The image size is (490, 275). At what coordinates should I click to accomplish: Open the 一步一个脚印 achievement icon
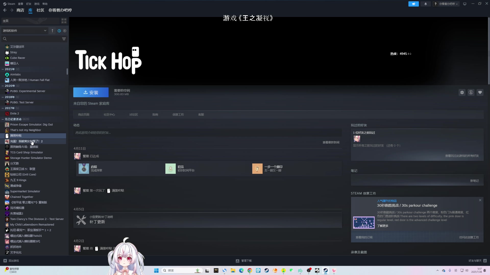tap(257, 169)
